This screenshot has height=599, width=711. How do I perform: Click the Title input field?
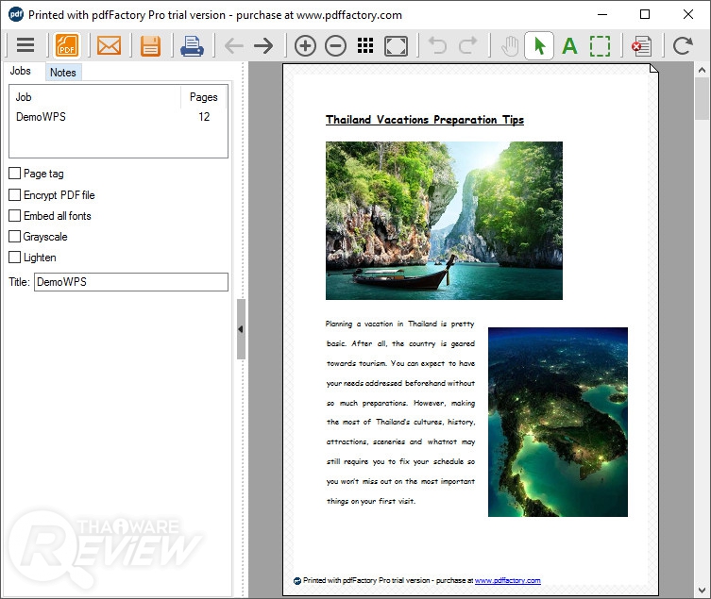coord(130,282)
